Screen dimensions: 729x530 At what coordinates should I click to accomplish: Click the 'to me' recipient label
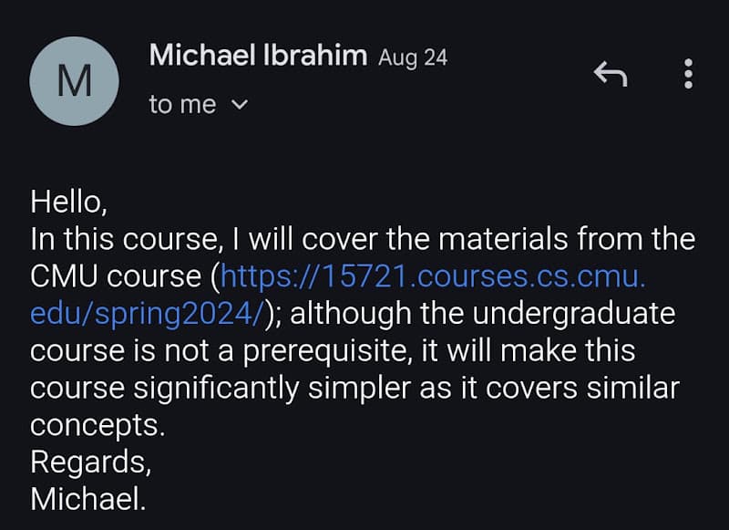pyautogui.click(x=183, y=104)
